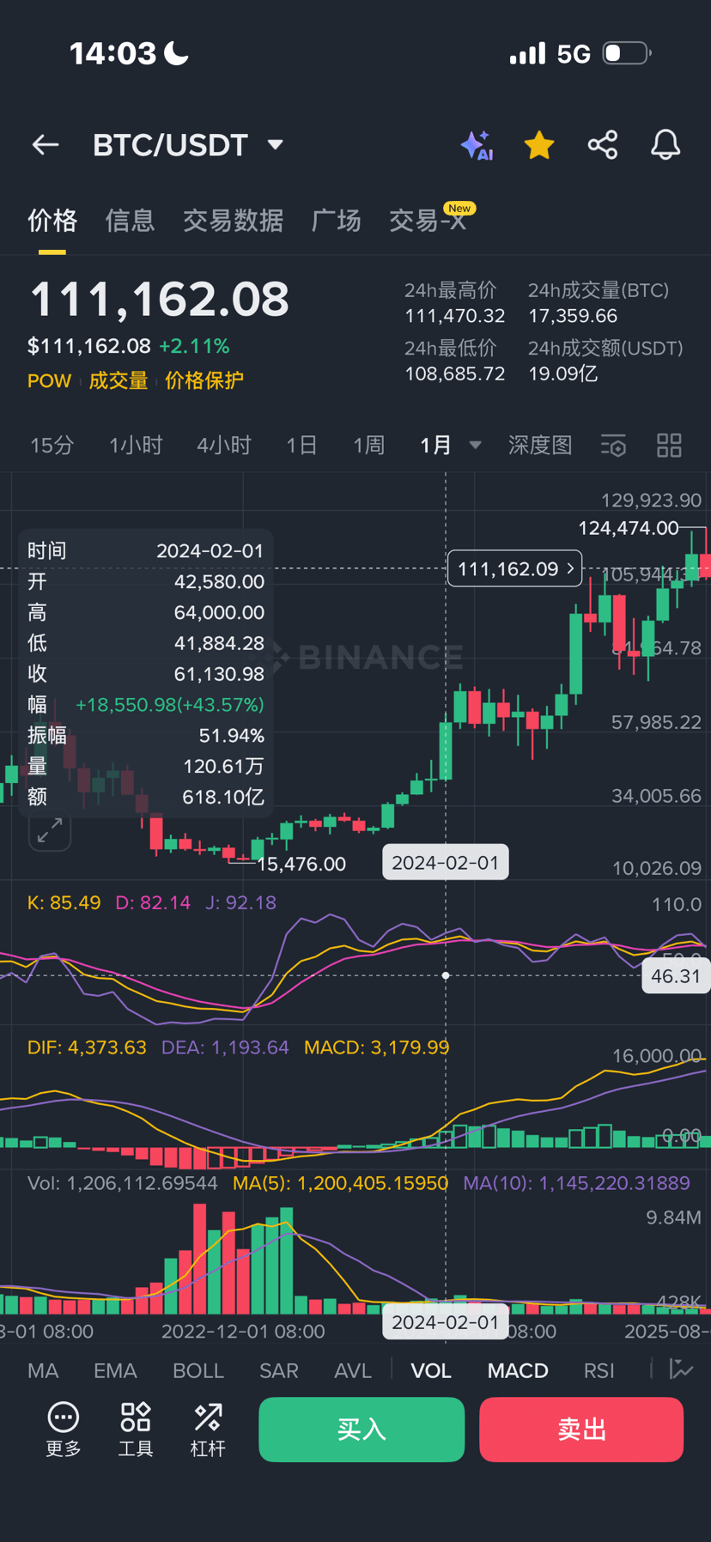
Task: Tap the large 111,162.08 price
Action: coord(160,300)
